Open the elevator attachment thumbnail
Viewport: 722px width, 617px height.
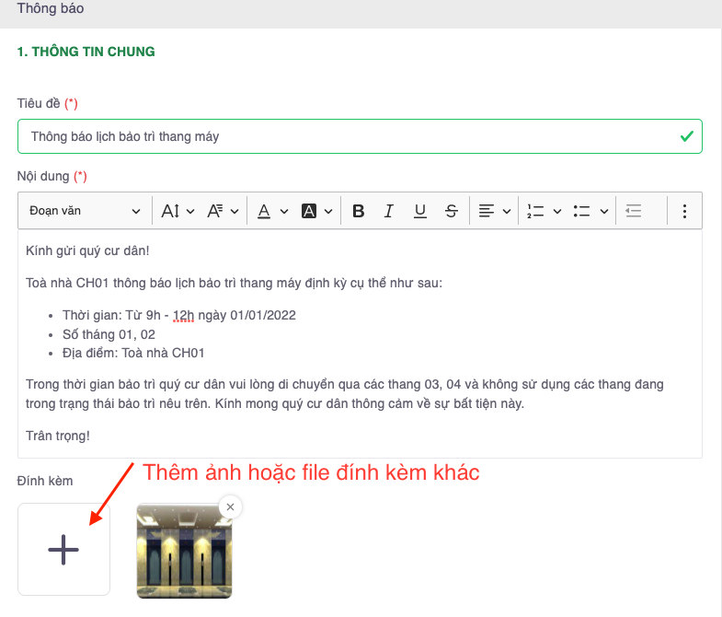(184, 553)
